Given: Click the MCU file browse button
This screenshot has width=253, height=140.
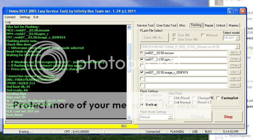Looking at the screenshot, I should (x=235, y=53).
